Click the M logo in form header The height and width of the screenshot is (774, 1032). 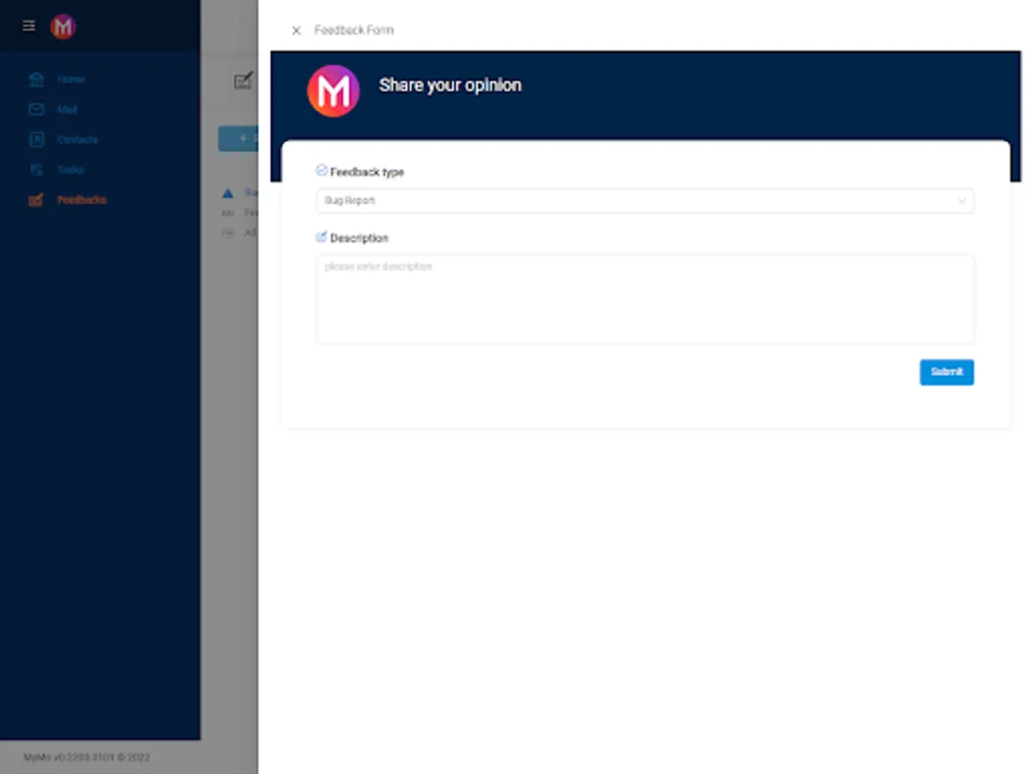(334, 90)
